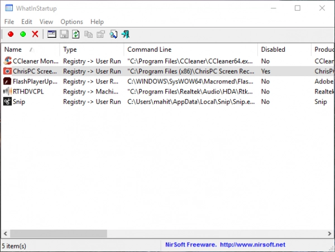Click the Save Selected Items floppy icon
This screenshot has height=252, width=335.
(64, 34)
